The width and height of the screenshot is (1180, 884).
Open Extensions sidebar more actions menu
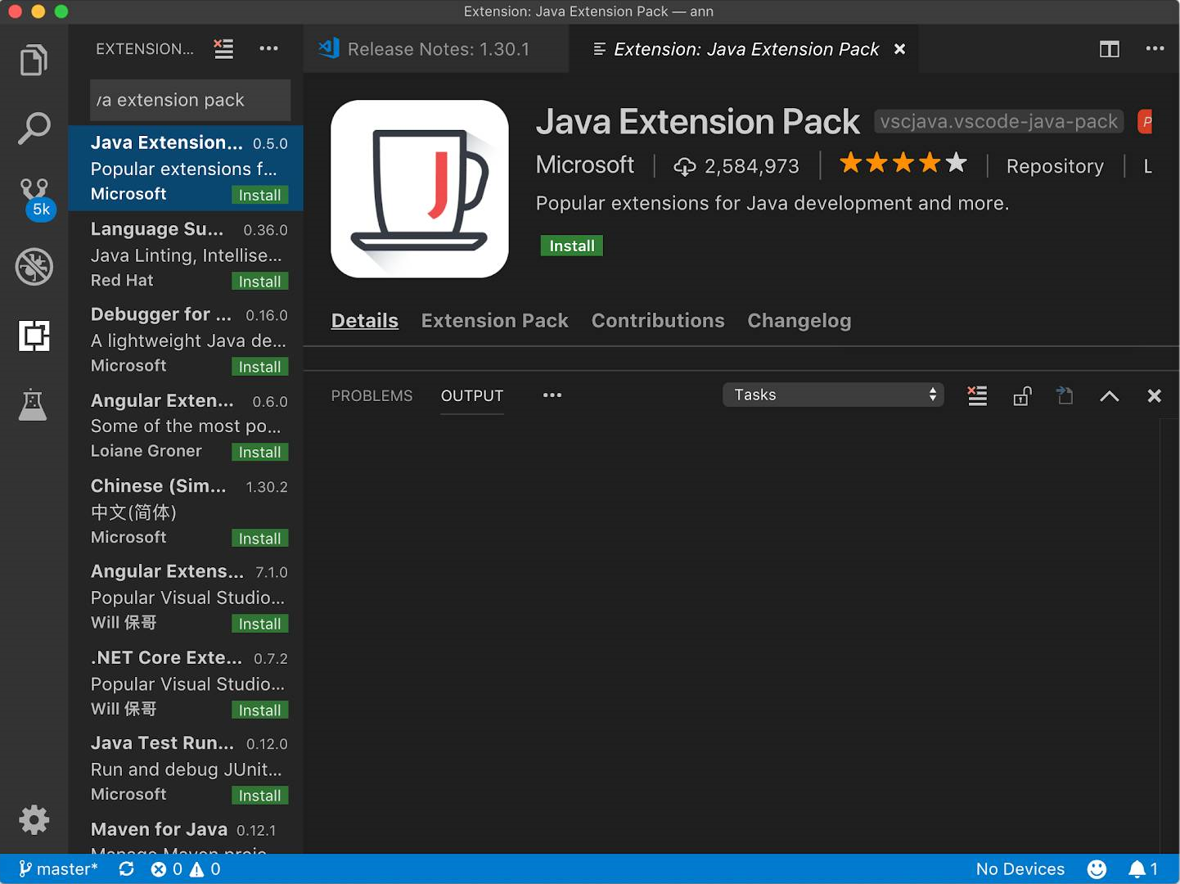click(x=268, y=49)
